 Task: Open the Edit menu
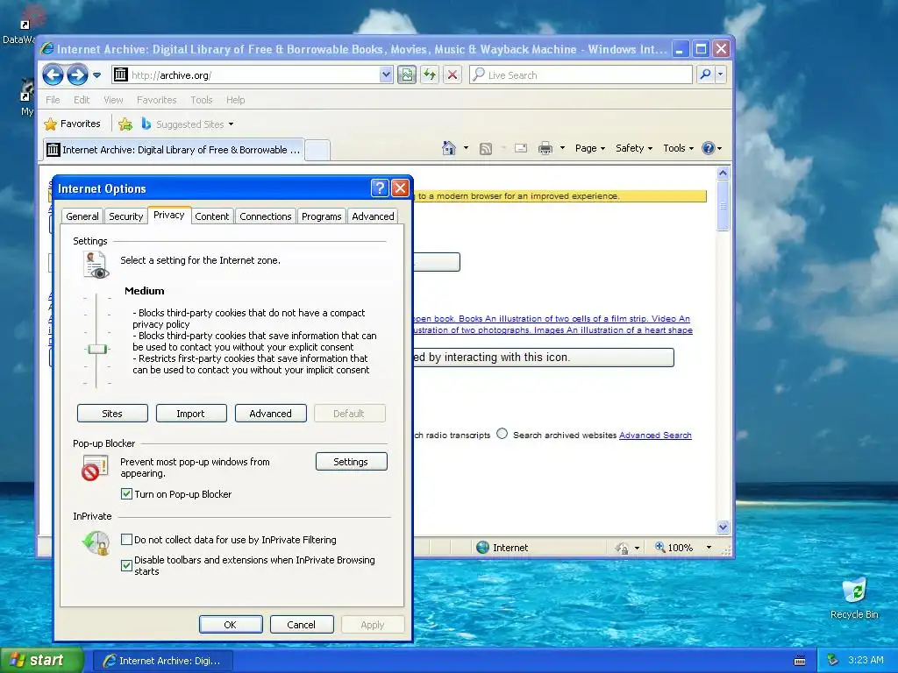[82, 100]
